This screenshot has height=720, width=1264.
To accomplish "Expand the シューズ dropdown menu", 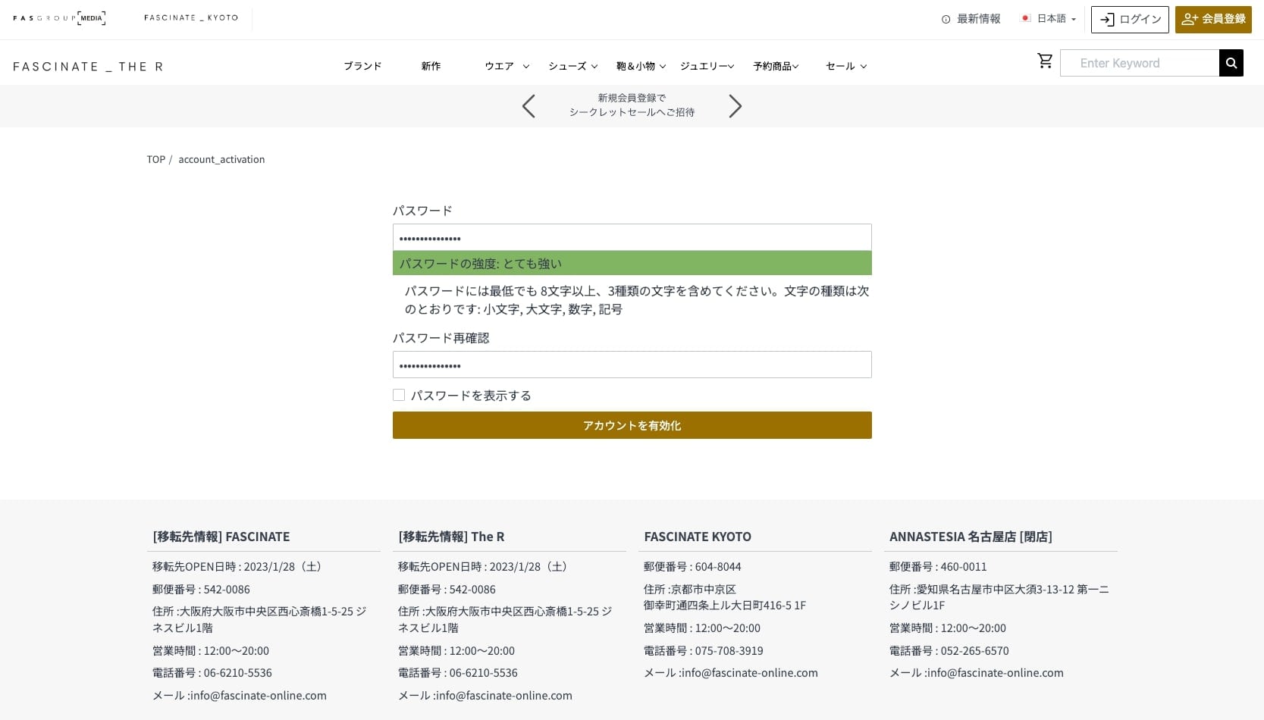I will 573,67.
